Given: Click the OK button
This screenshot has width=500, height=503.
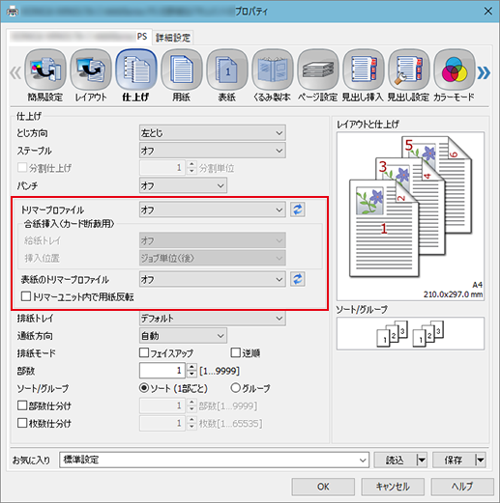Looking at the screenshot, I should pos(323,487).
